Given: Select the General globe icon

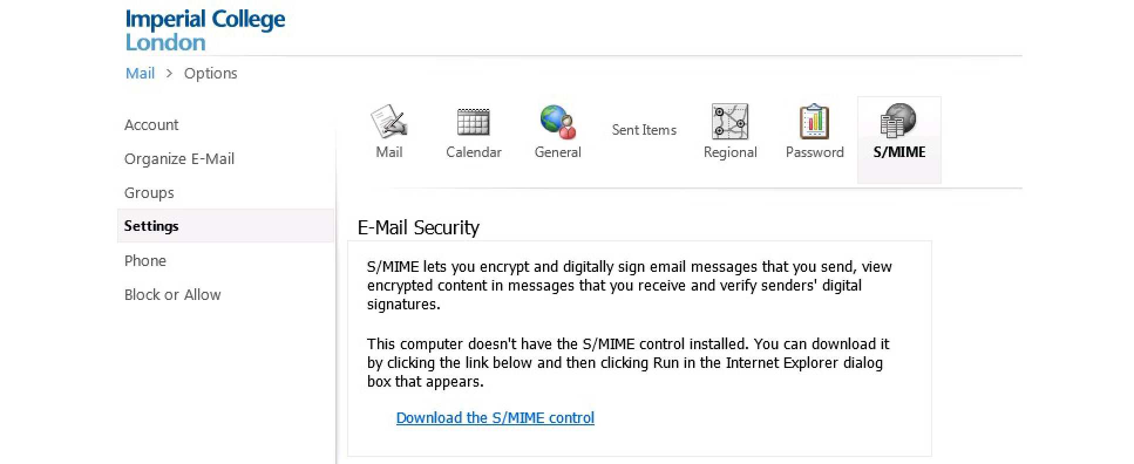Looking at the screenshot, I should (558, 122).
